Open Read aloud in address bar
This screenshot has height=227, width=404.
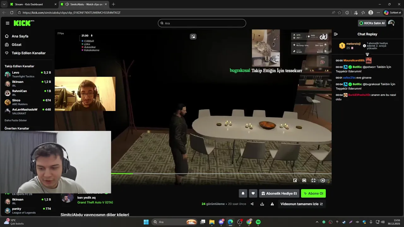pos(334,13)
